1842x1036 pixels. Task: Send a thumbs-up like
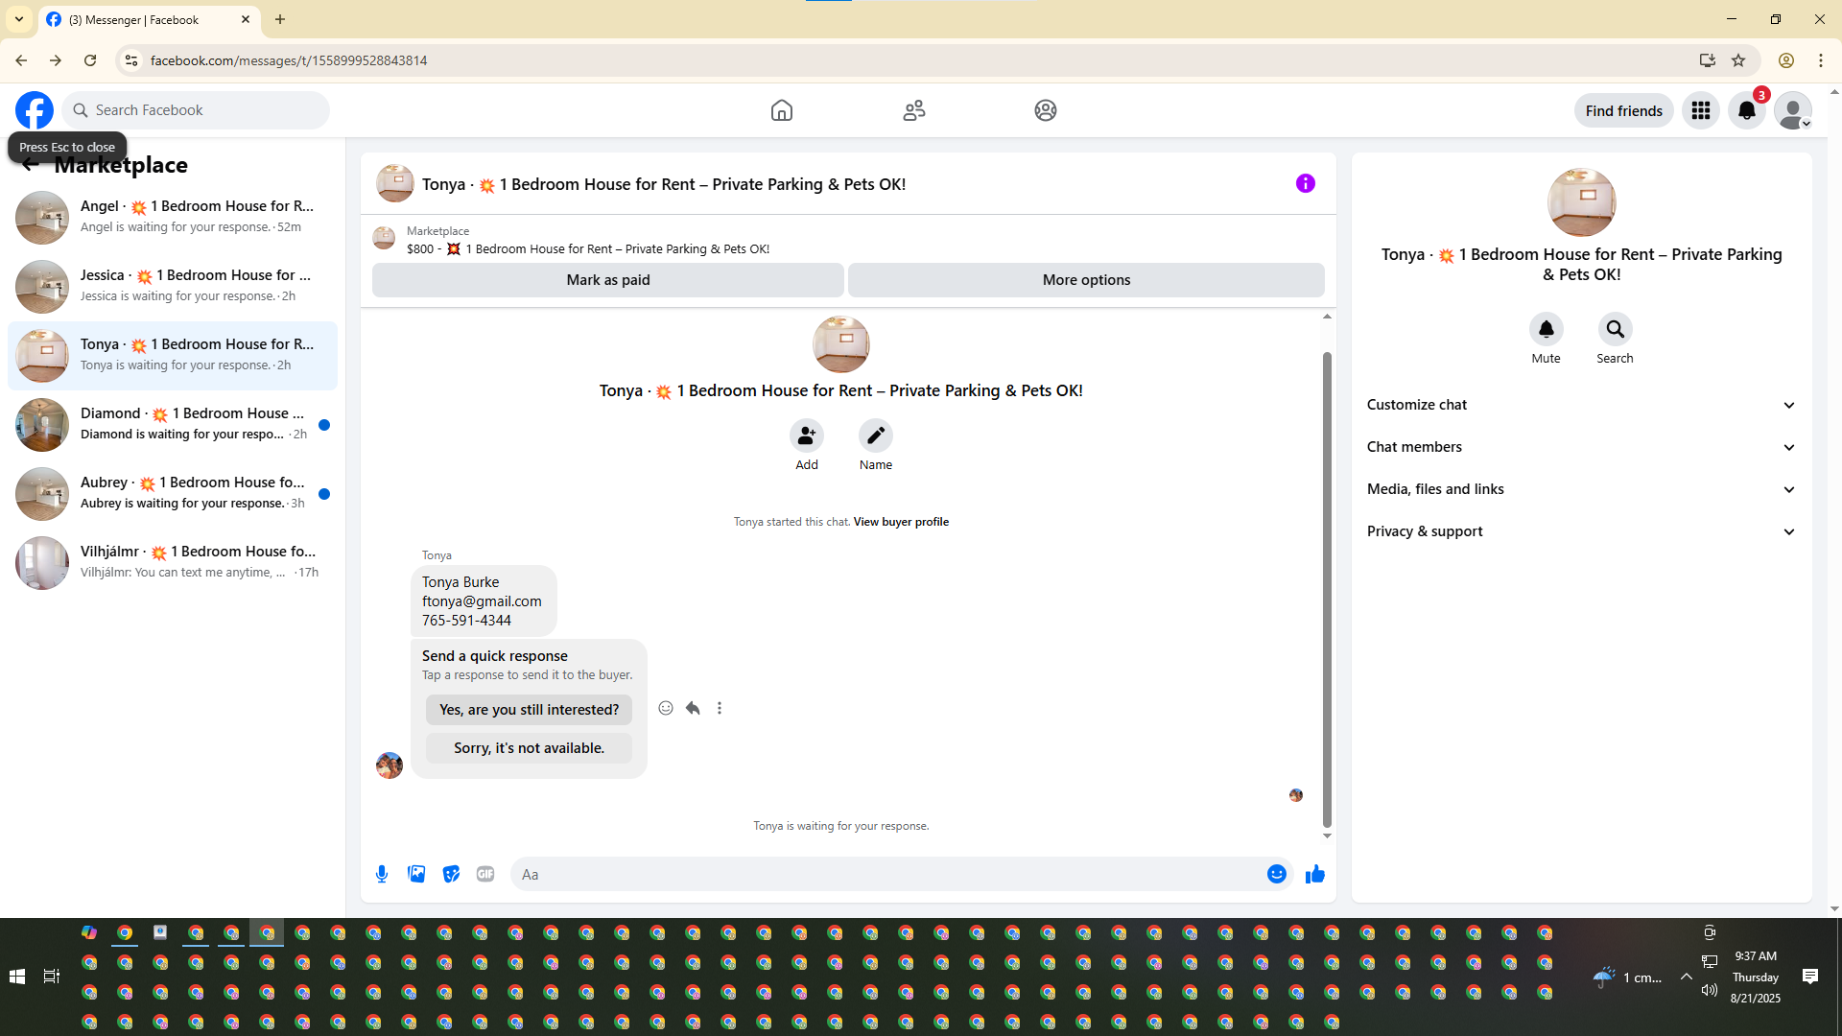[x=1314, y=874]
